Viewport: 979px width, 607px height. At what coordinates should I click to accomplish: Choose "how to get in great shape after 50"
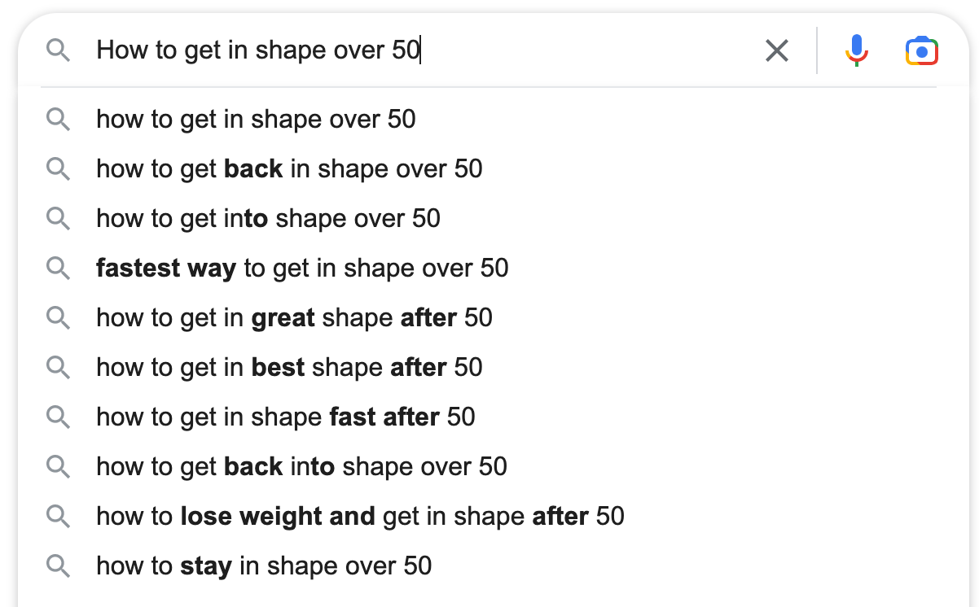(294, 317)
